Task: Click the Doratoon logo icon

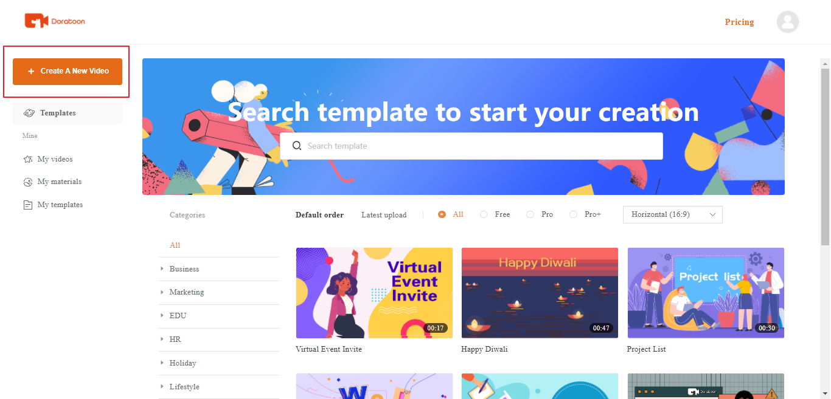Action: click(36, 21)
